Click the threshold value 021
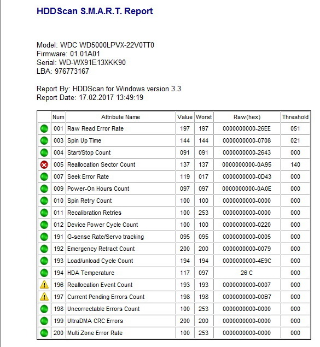This screenshot has width=320, height=347. (x=295, y=140)
